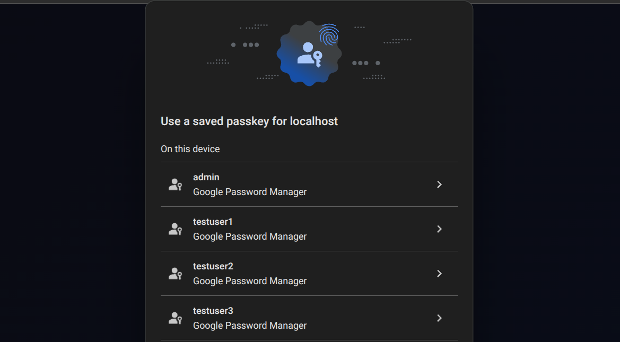The width and height of the screenshot is (620, 342).
Task: Click the Use a saved passkey title
Action: [x=249, y=121]
